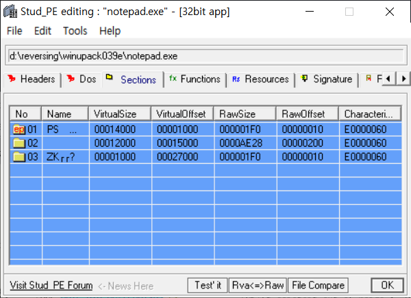Click the entry point folder icon of section 01

click(x=19, y=129)
